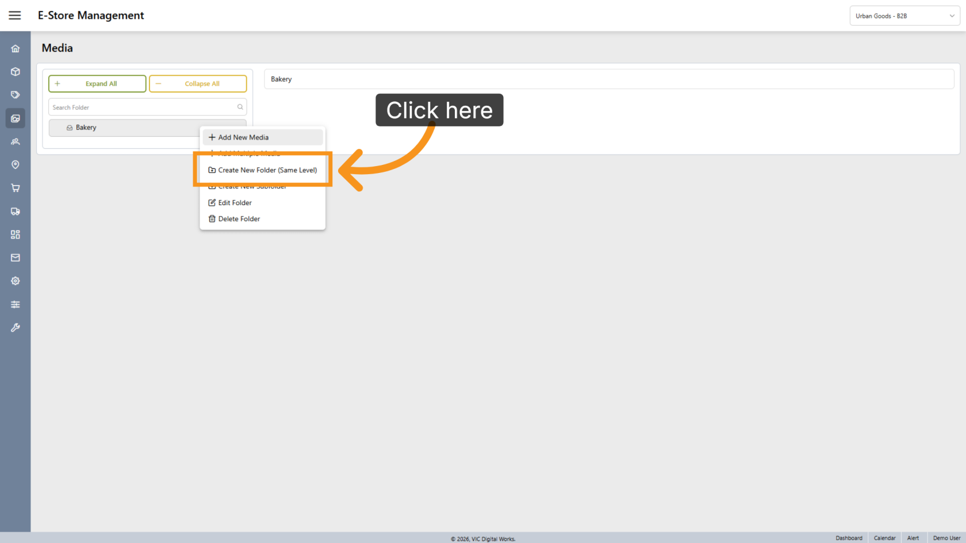Open the grid layout icon in sidebar
Screen dimensions: 966x543
coord(16,234)
